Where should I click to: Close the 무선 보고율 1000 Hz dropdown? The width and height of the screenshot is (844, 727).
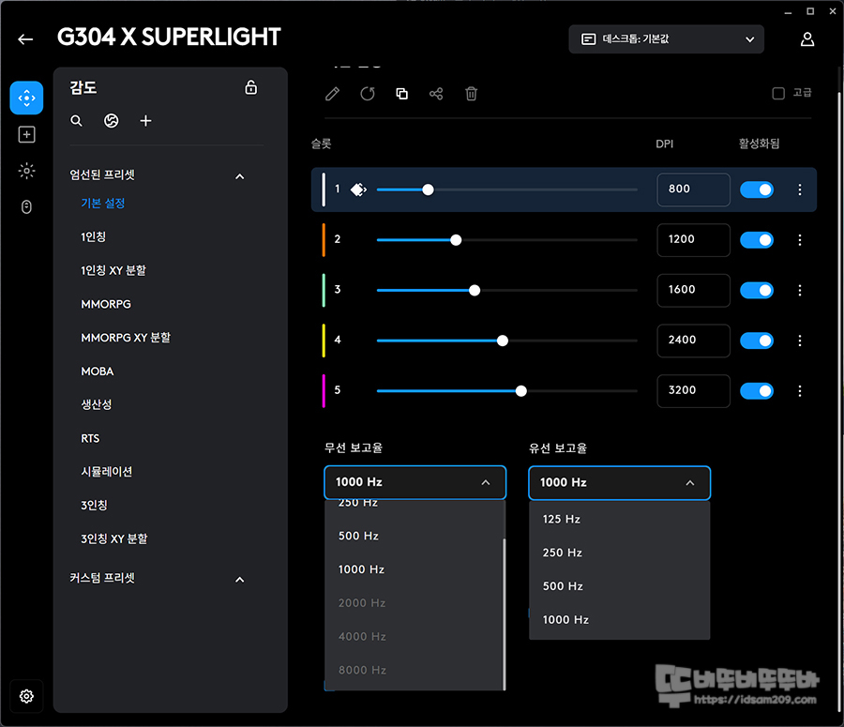coord(415,482)
